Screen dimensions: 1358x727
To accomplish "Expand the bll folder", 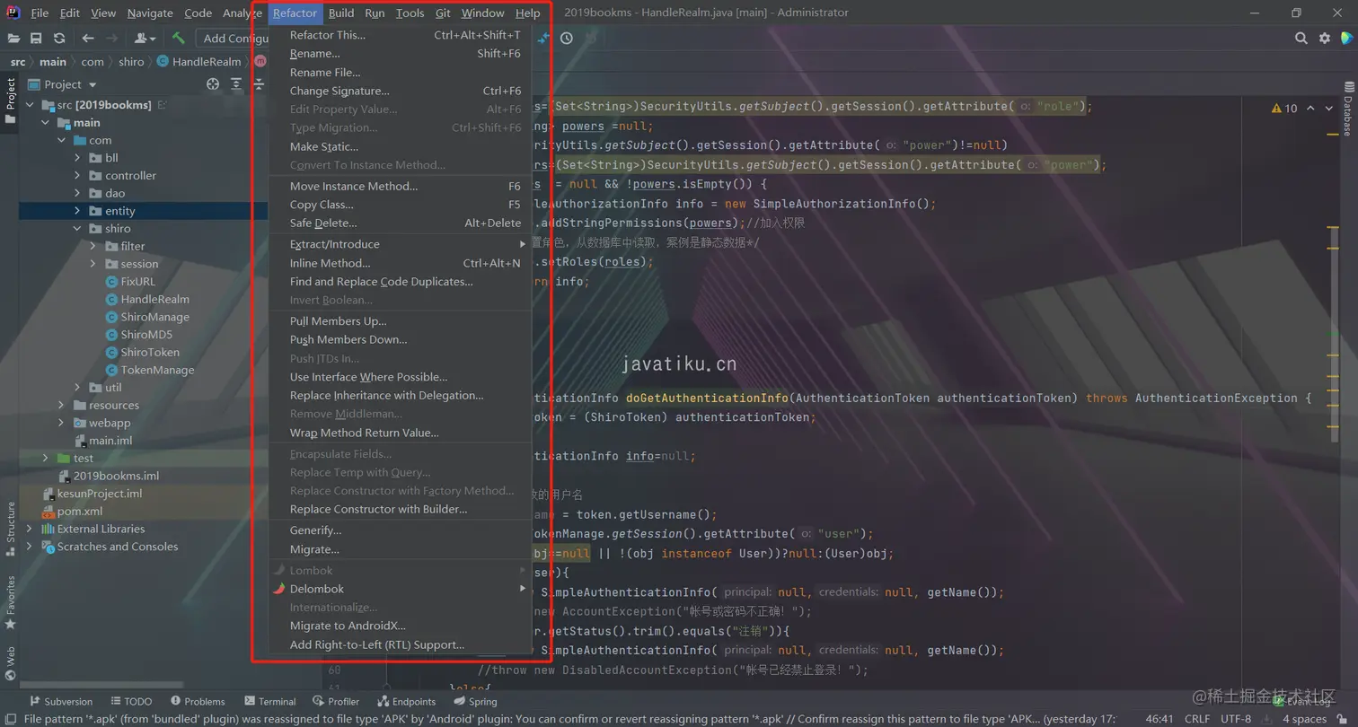I will (x=78, y=158).
